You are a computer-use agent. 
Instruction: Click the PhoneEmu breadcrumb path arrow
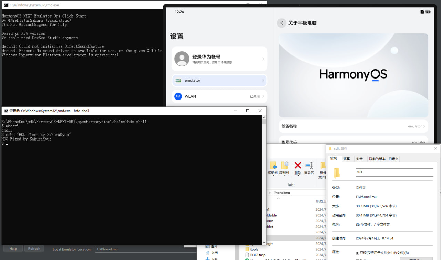[270, 193]
